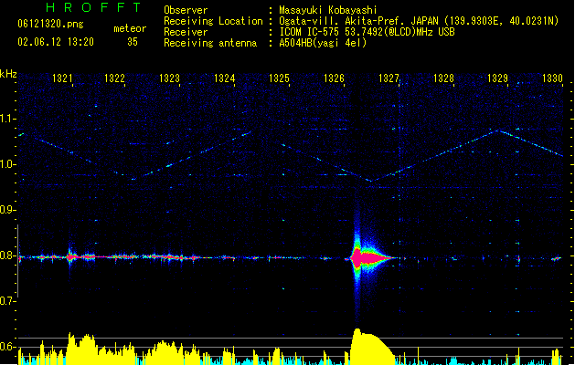Click the 1326 time axis marker
The image size is (575, 365).
point(334,78)
